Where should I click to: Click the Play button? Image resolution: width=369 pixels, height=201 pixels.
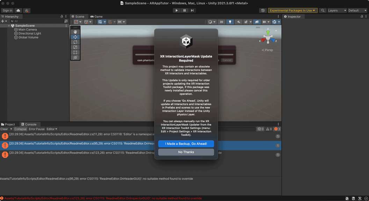tap(176, 10)
